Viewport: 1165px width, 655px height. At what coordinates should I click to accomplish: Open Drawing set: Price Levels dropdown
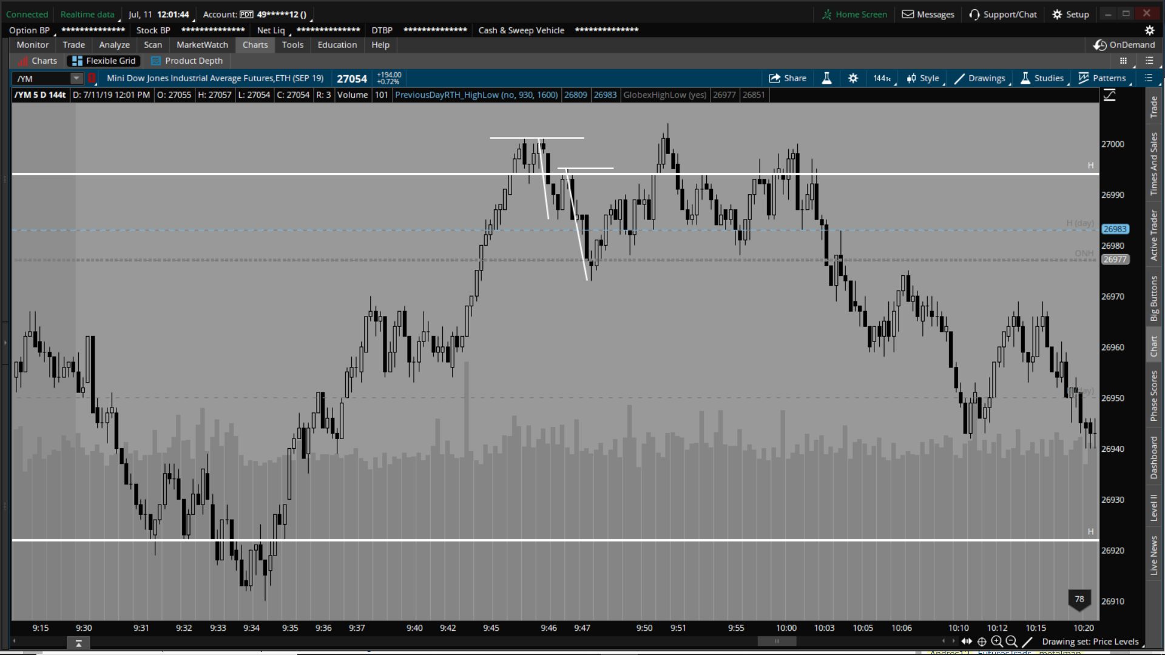click(x=1092, y=642)
